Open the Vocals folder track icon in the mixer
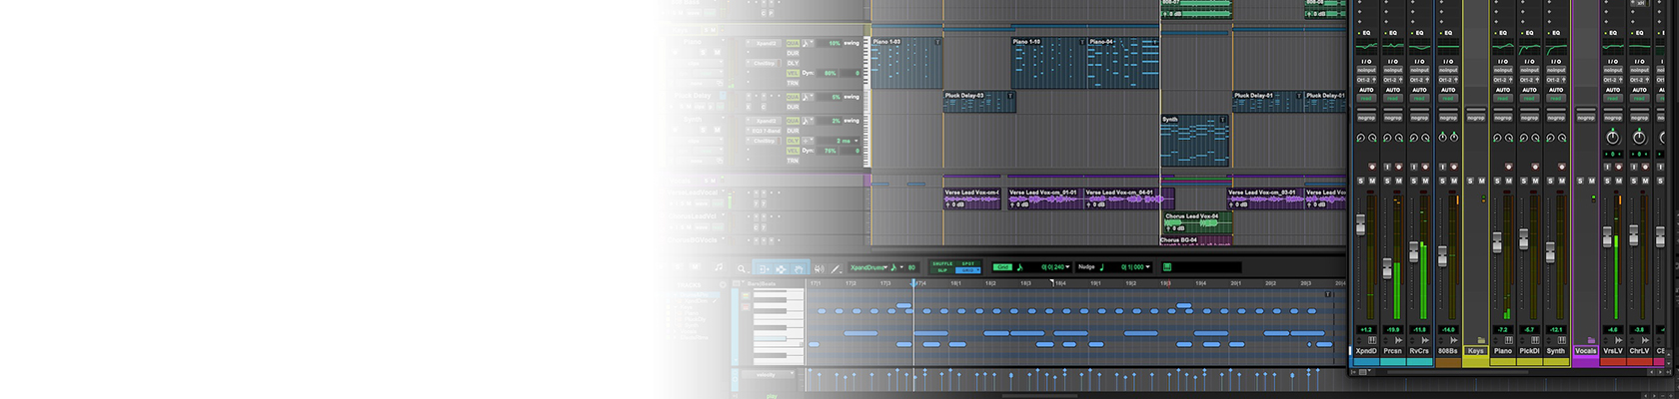Viewport: 1679px width, 399px height. pyautogui.click(x=1591, y=339)
